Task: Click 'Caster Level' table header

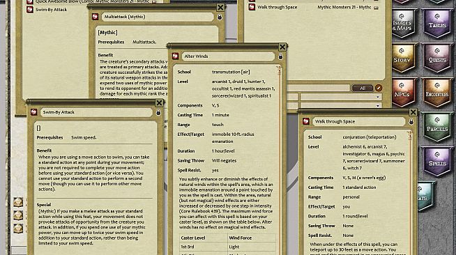Action: (x=193, y=238)
